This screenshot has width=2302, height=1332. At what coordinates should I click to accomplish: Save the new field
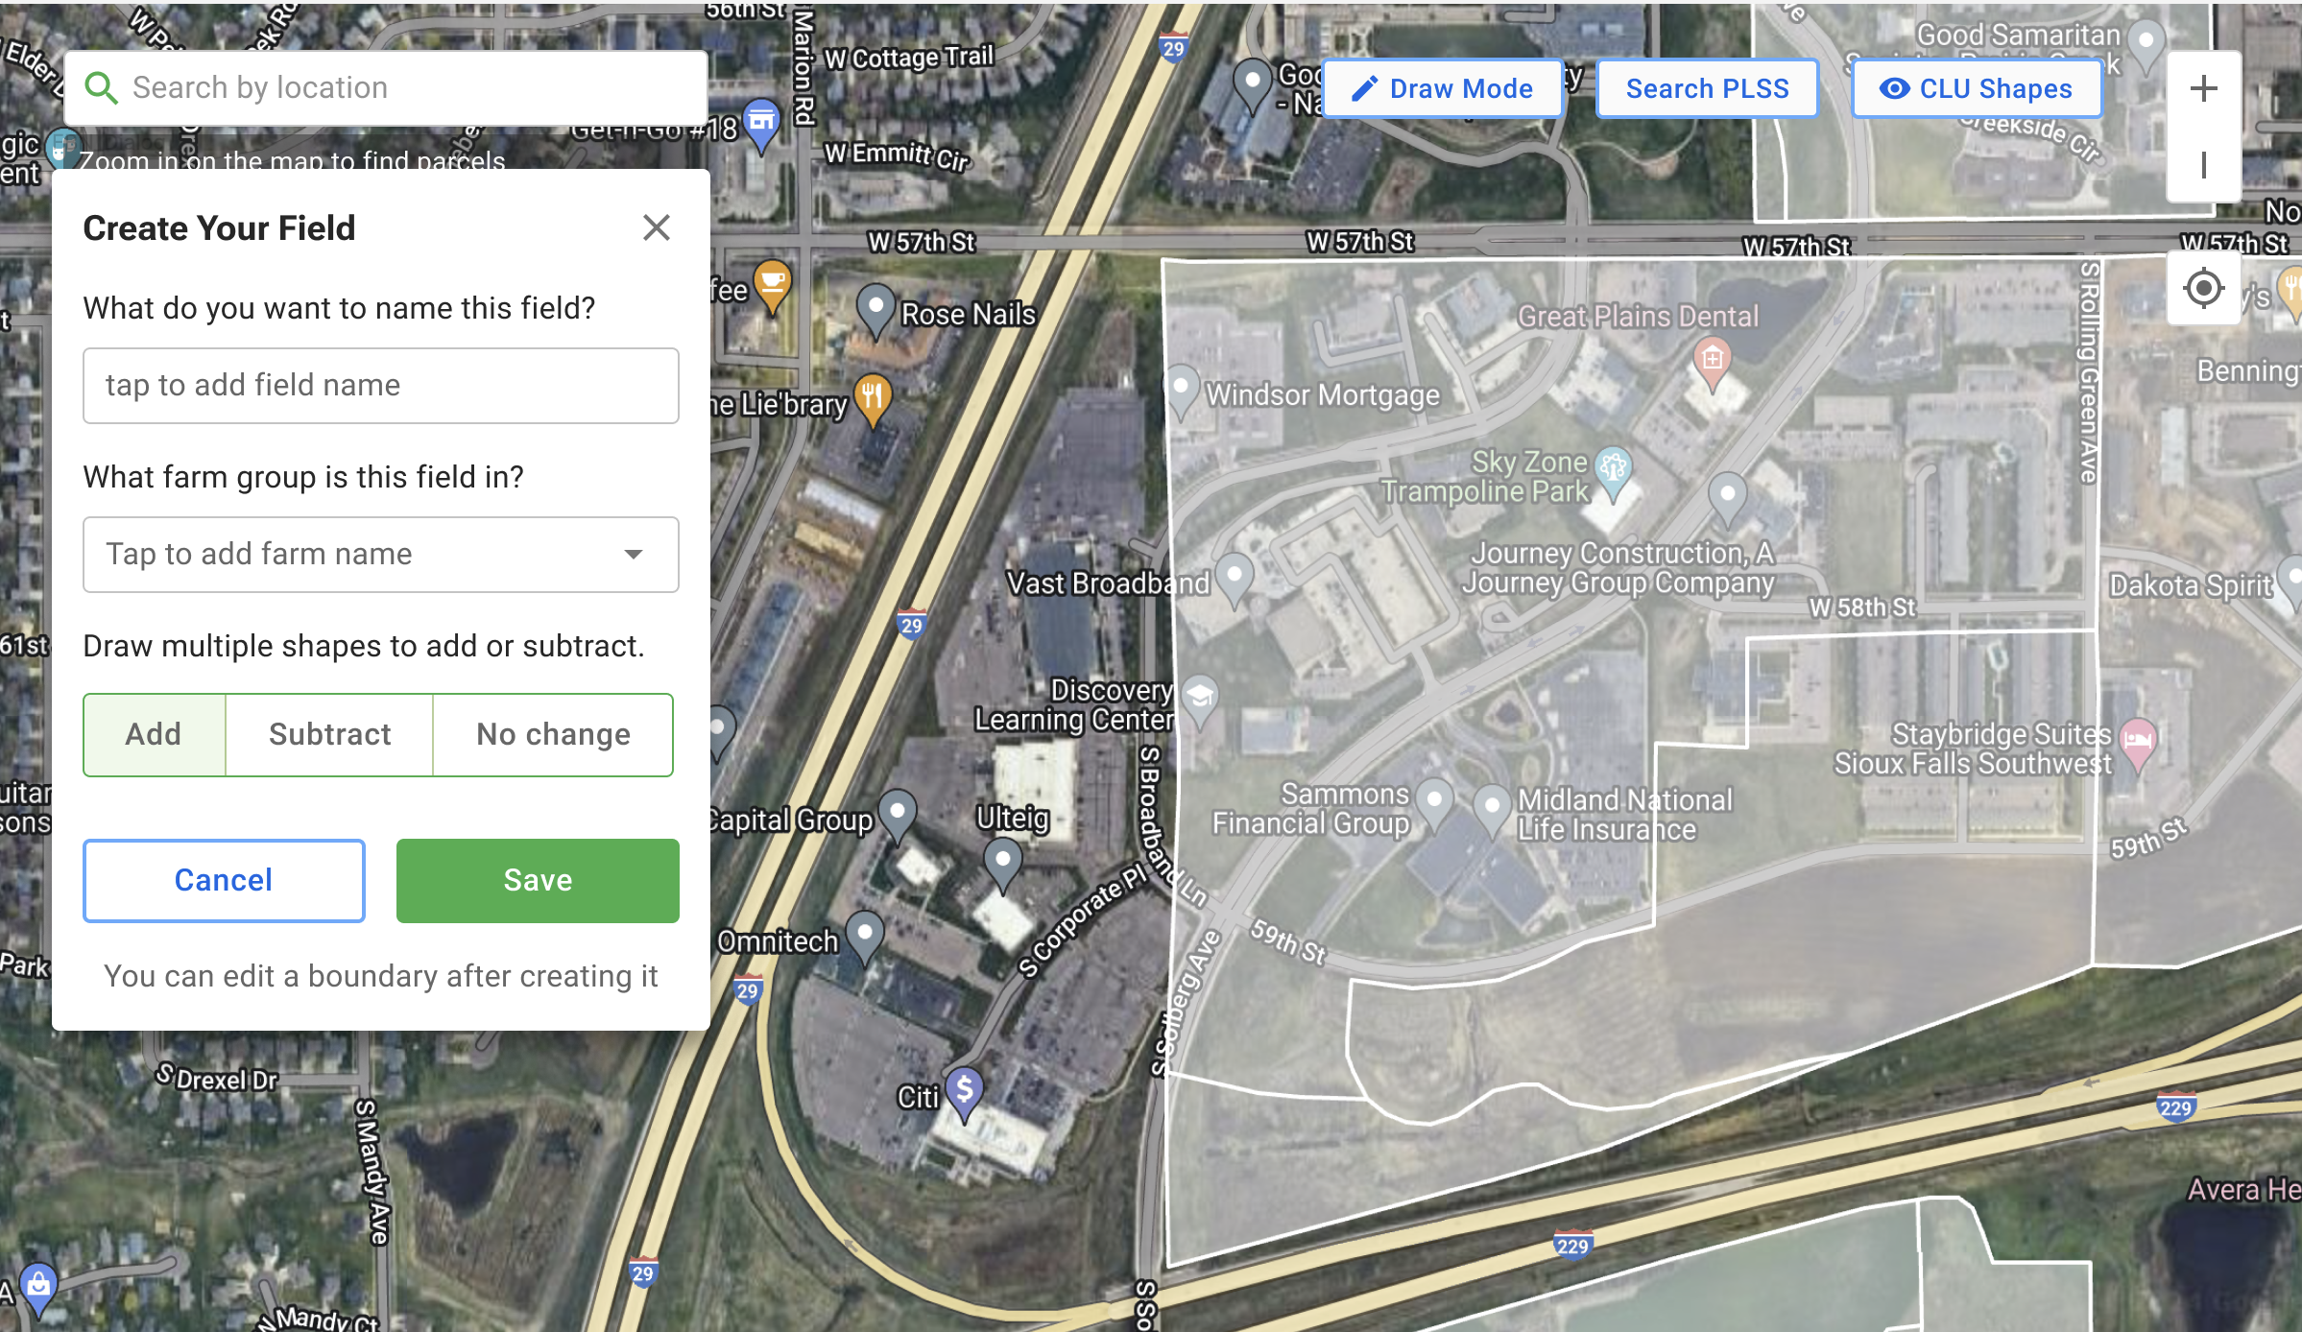[x=538, y=881]
